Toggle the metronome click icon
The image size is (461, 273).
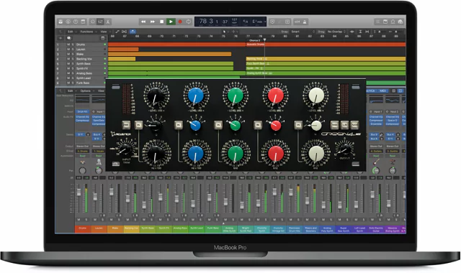coord(305,22)
